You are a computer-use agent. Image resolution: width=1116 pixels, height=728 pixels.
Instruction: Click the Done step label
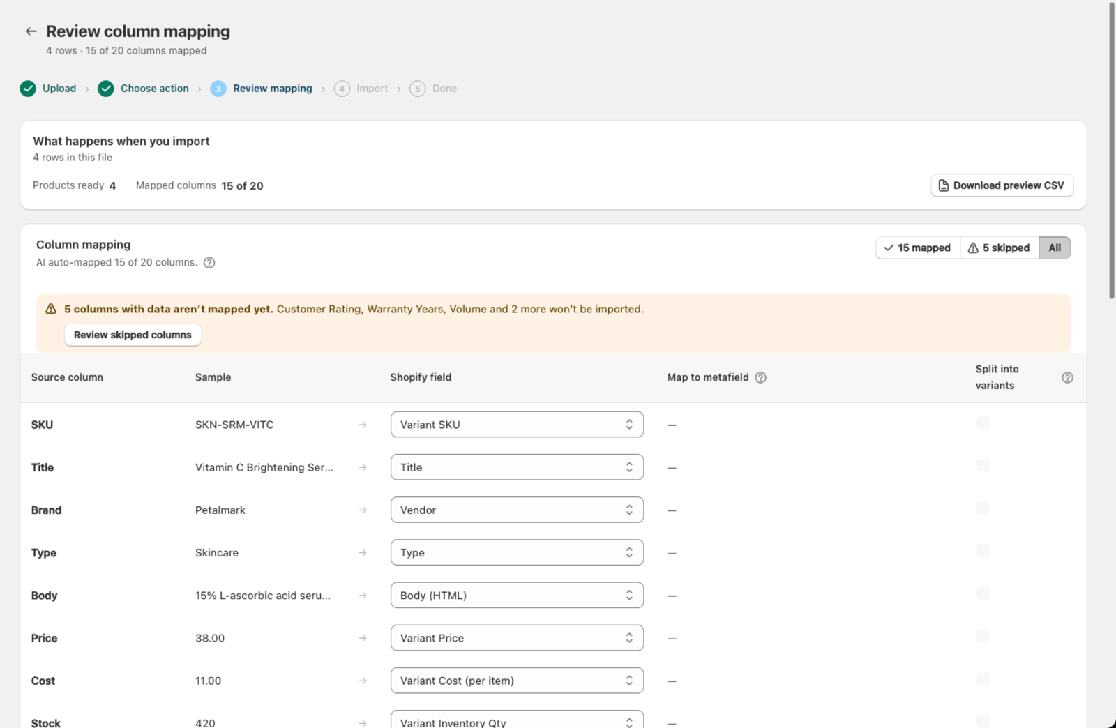tap(445, 89)
